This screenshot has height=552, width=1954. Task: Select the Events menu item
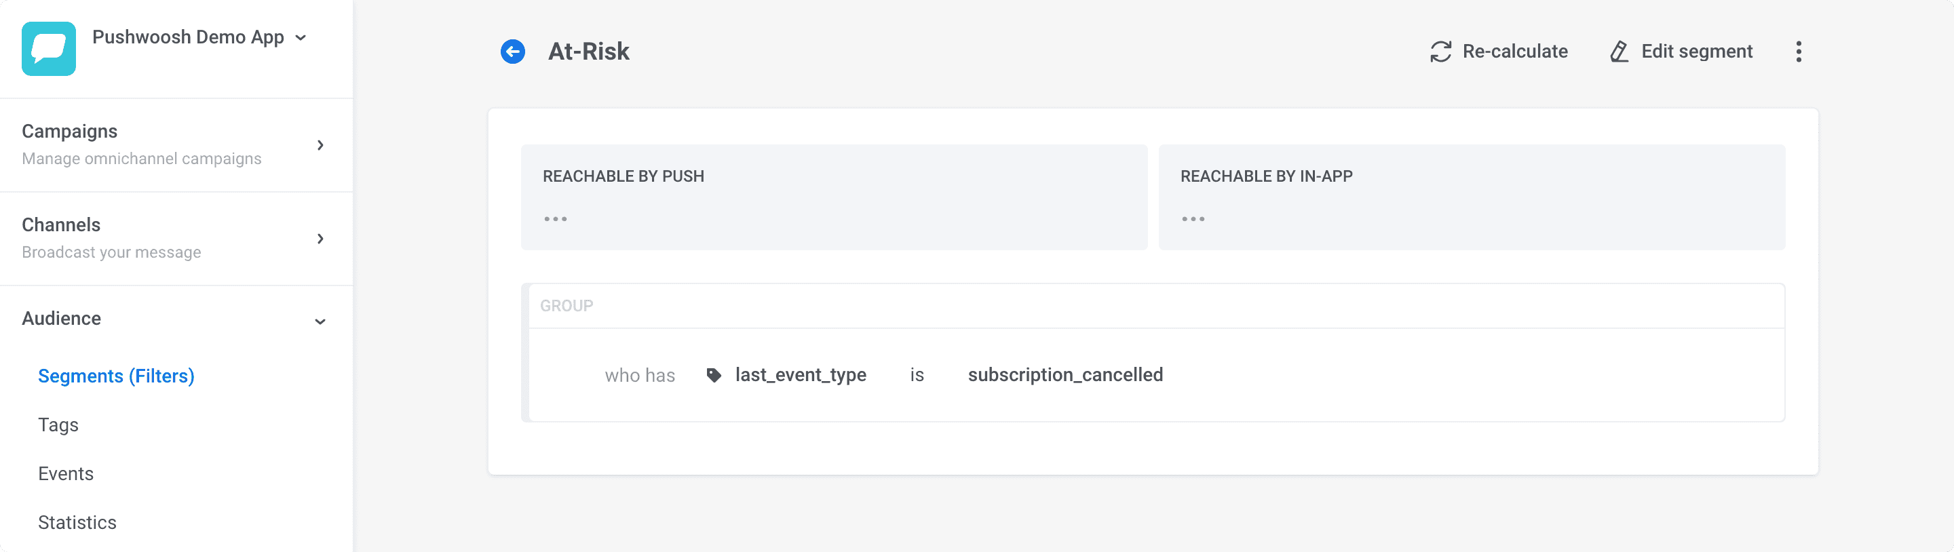coord(66,473)
